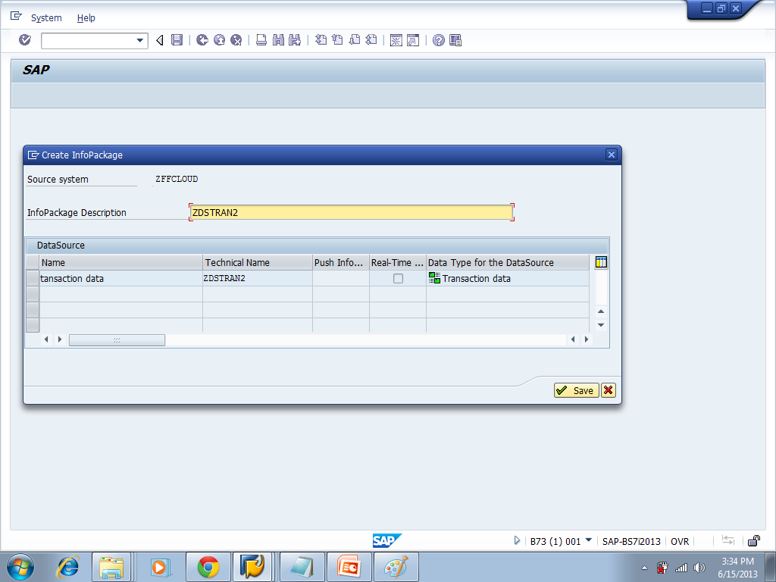Click the Print icon in toolbar

click(261, 40)
